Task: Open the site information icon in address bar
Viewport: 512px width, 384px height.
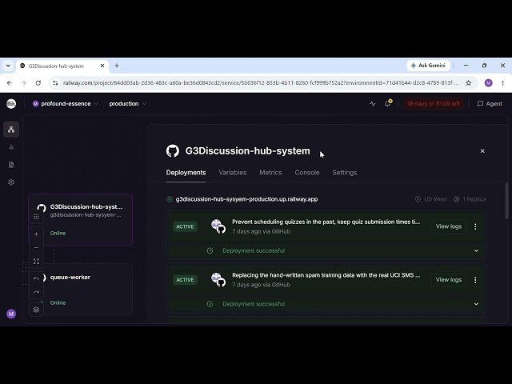Action: 55,83
